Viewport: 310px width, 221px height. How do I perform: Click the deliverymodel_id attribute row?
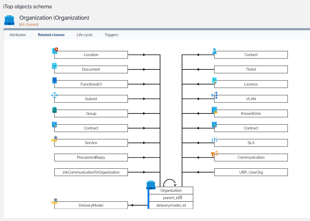coord(171,205)
